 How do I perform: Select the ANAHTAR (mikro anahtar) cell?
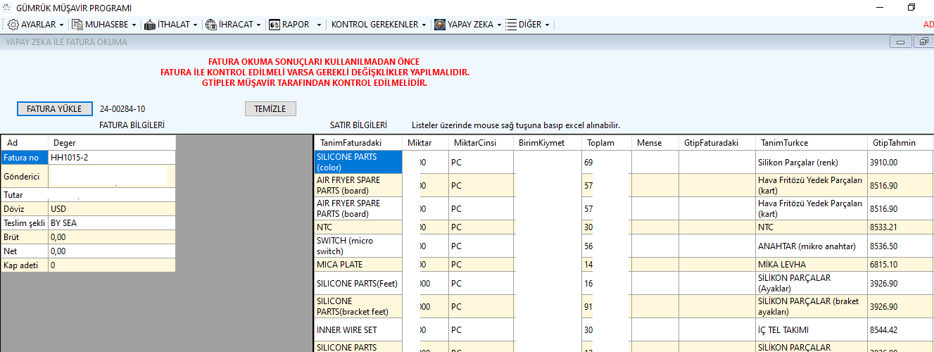click(x=812, y=246)
